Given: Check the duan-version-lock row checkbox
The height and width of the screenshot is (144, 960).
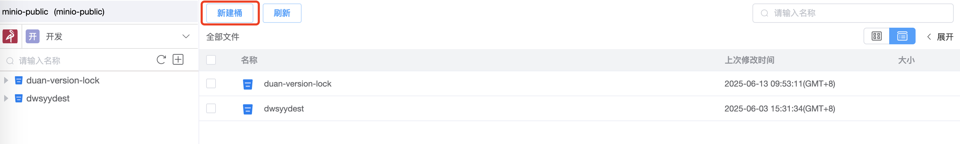Looking at the screenshot, I should [x=211, y=83].
